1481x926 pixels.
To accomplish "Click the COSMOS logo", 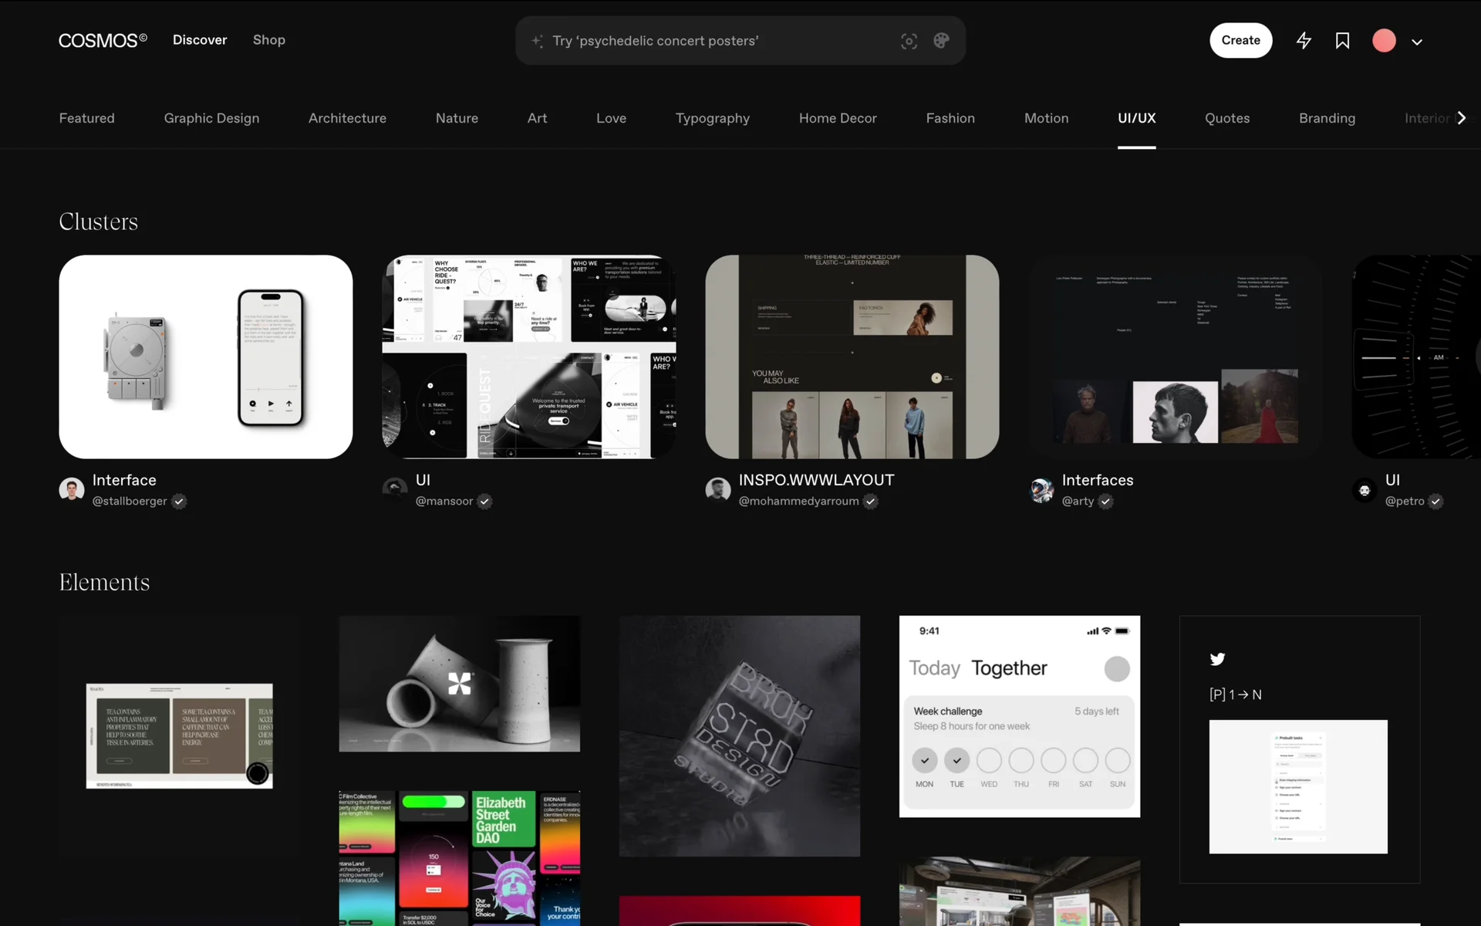I will tap(103, 40).
